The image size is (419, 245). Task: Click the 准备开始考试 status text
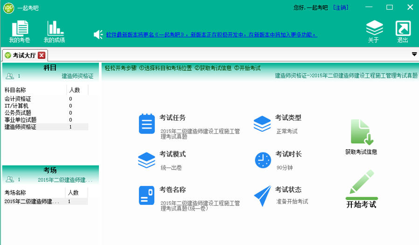click(x=292, y=202)
